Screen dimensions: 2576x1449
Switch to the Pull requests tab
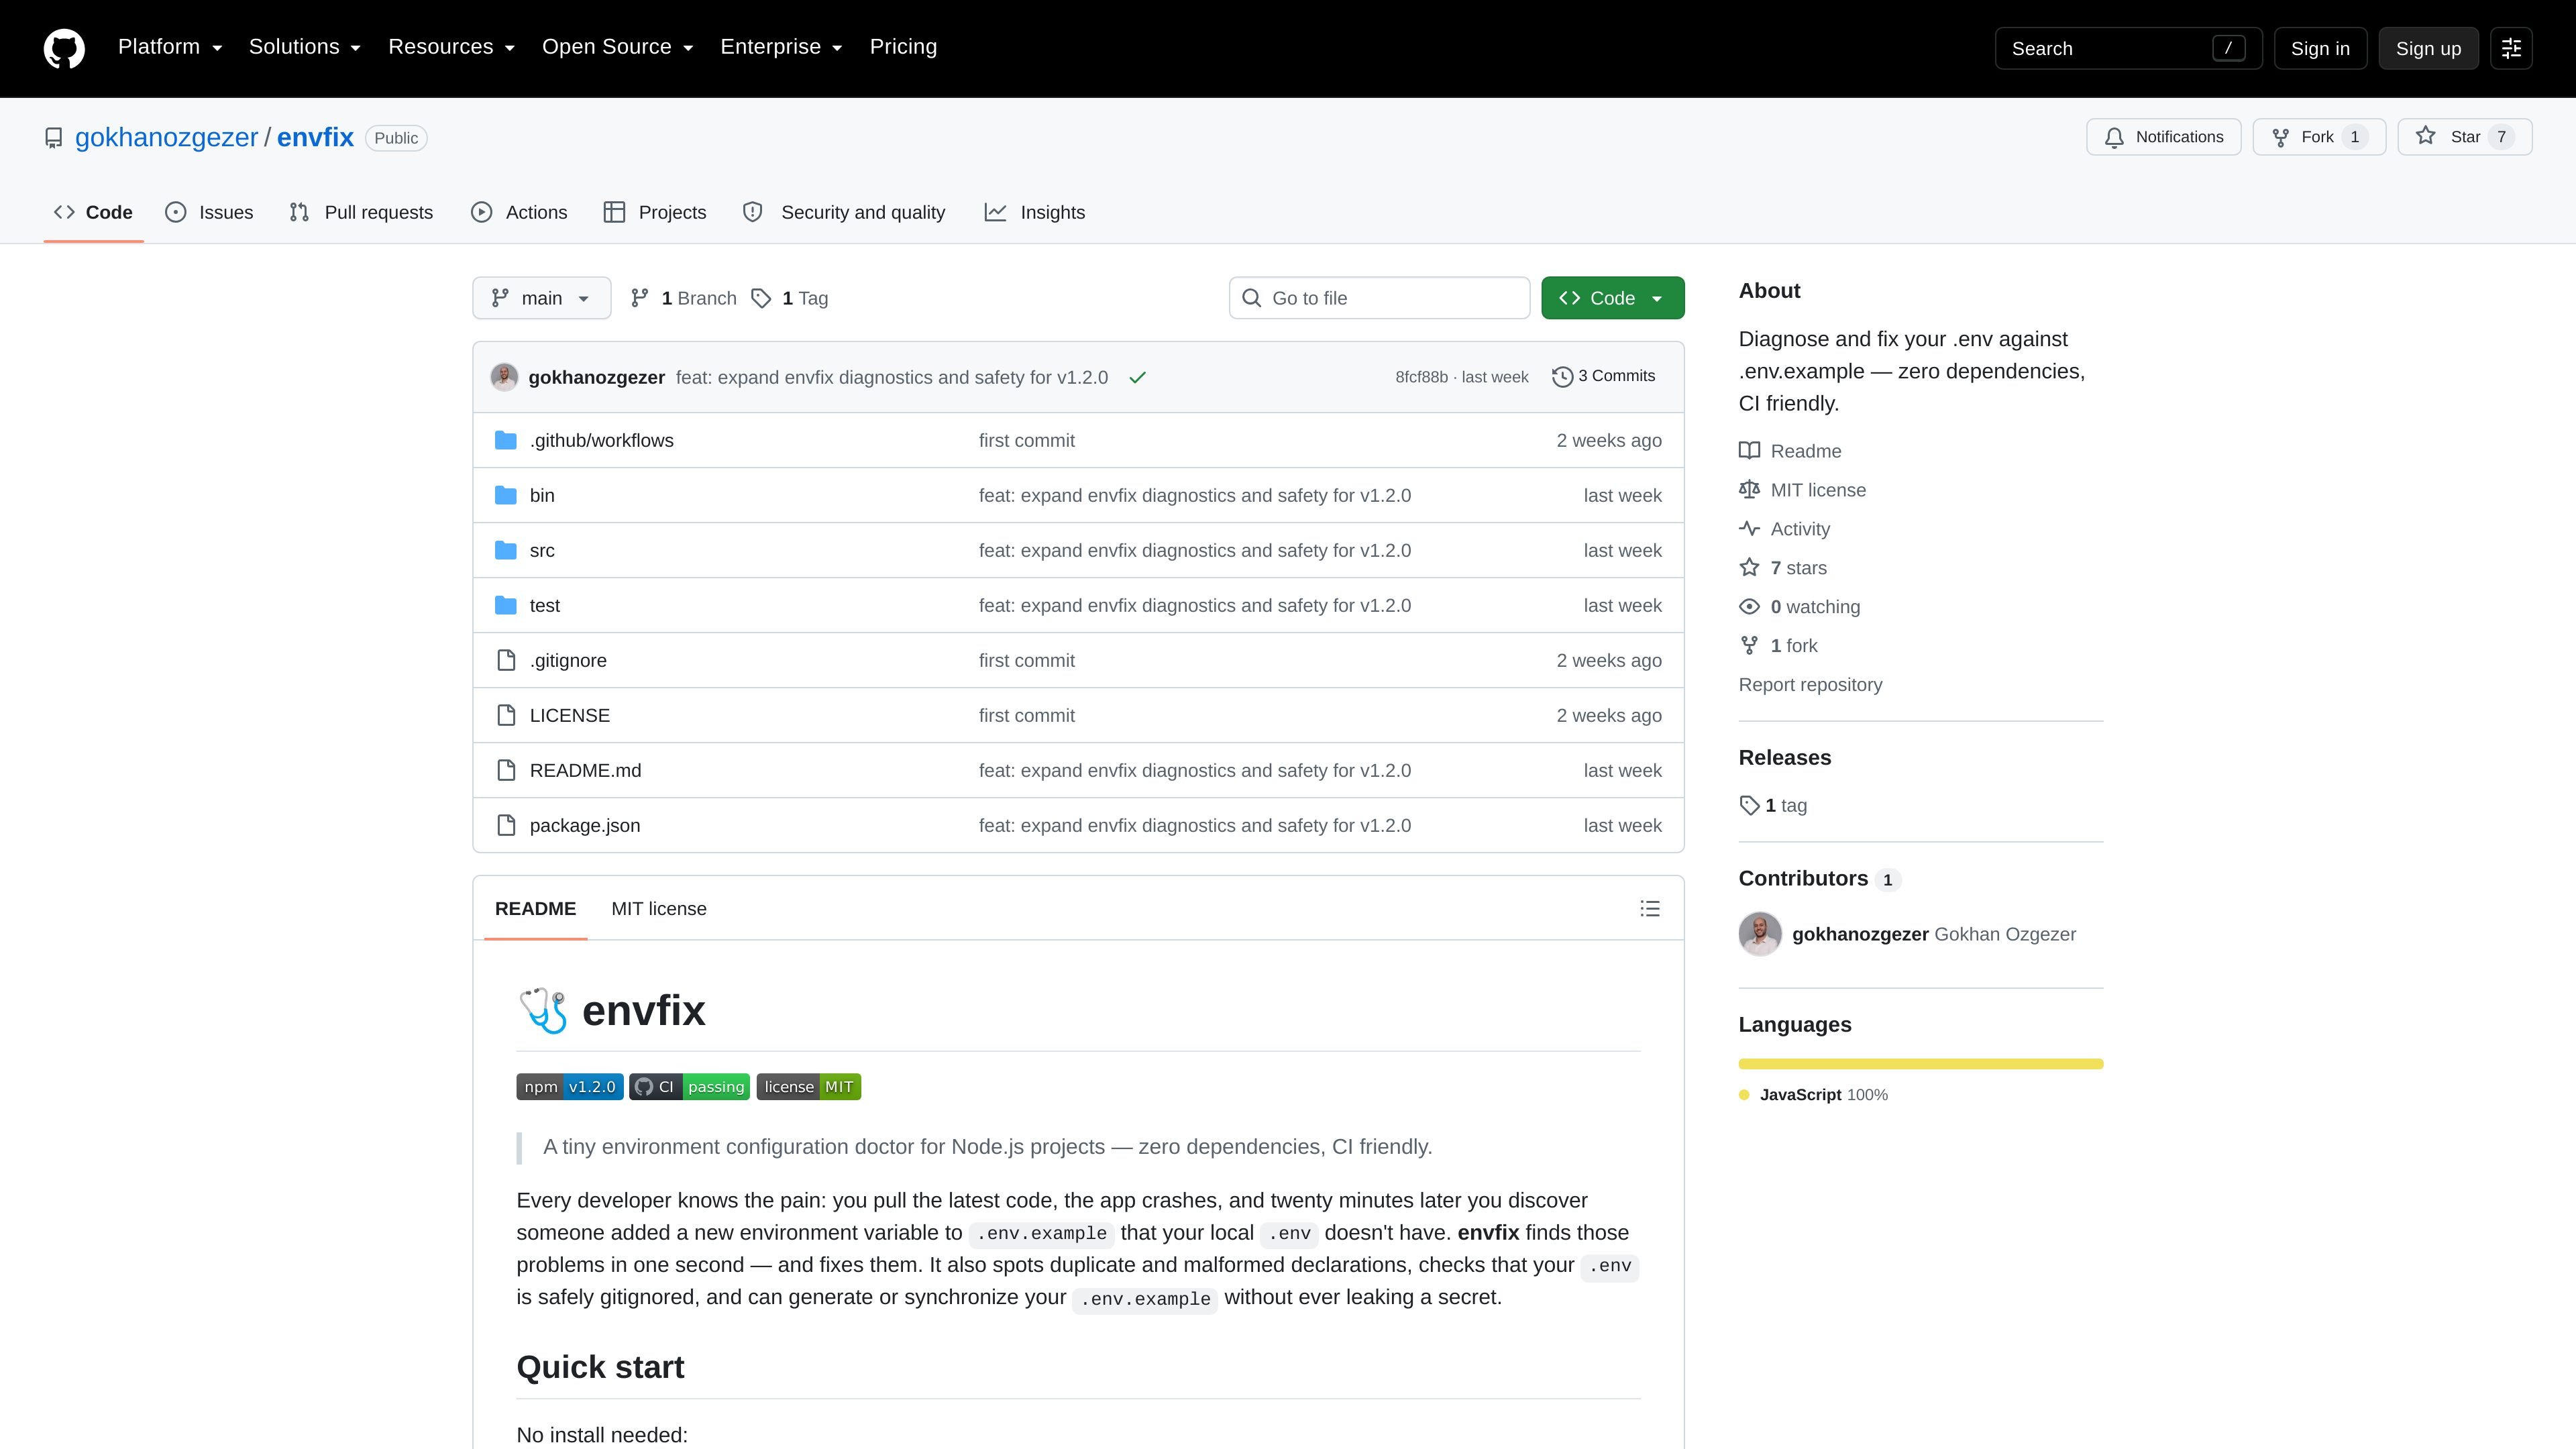coord(361,212)
